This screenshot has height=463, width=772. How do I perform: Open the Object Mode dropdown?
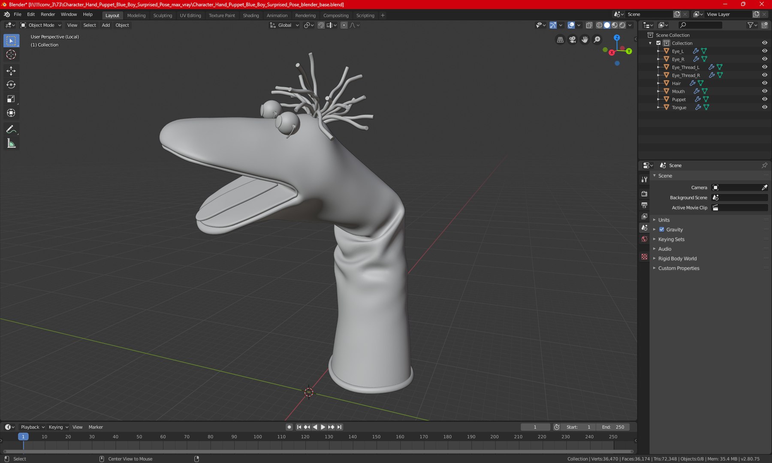point(41,25)
